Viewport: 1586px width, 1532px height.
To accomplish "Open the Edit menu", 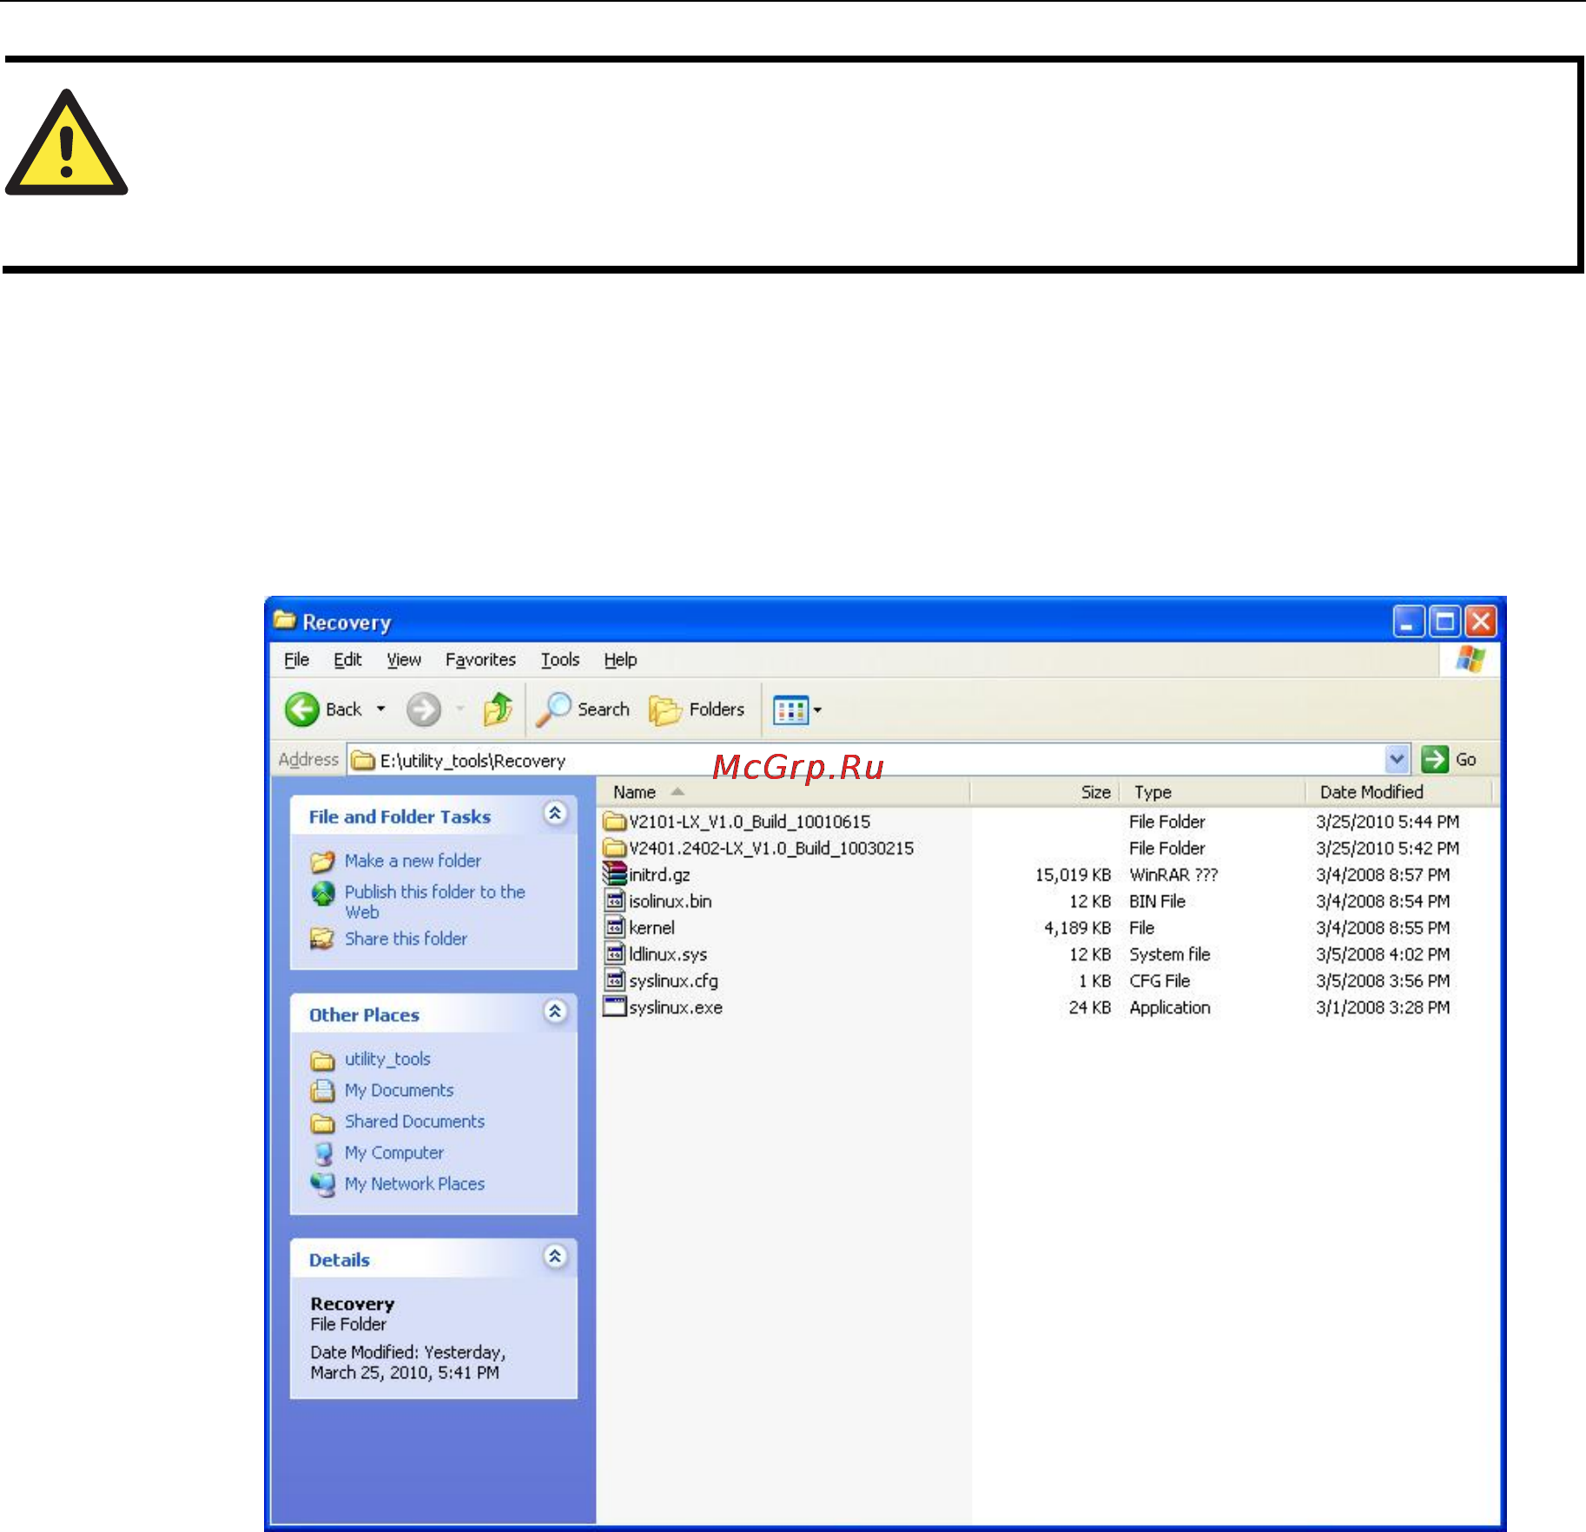I will [x=347, y=660].
